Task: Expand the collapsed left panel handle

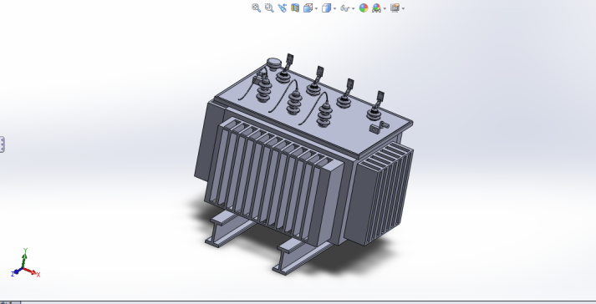Action: pos(2,144)
